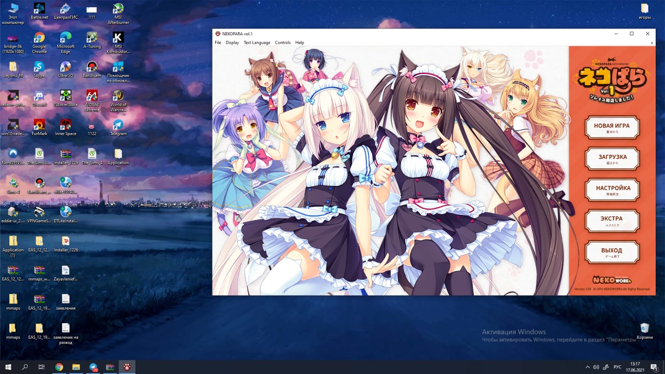Open the UltraISO shortcut
665x374 pixels.
(x=65, y=70)
